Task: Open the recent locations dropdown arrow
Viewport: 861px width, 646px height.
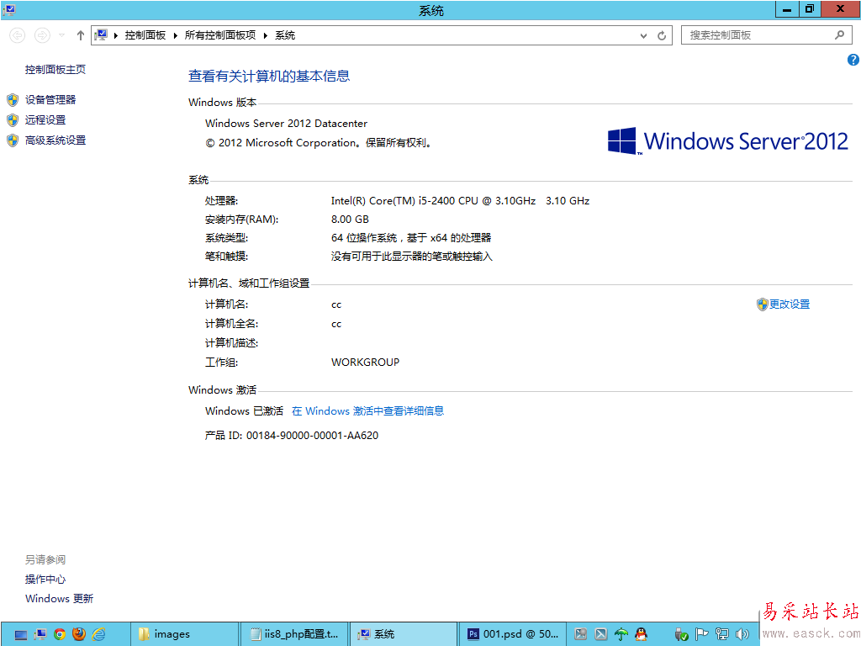Action: point(62,35)
